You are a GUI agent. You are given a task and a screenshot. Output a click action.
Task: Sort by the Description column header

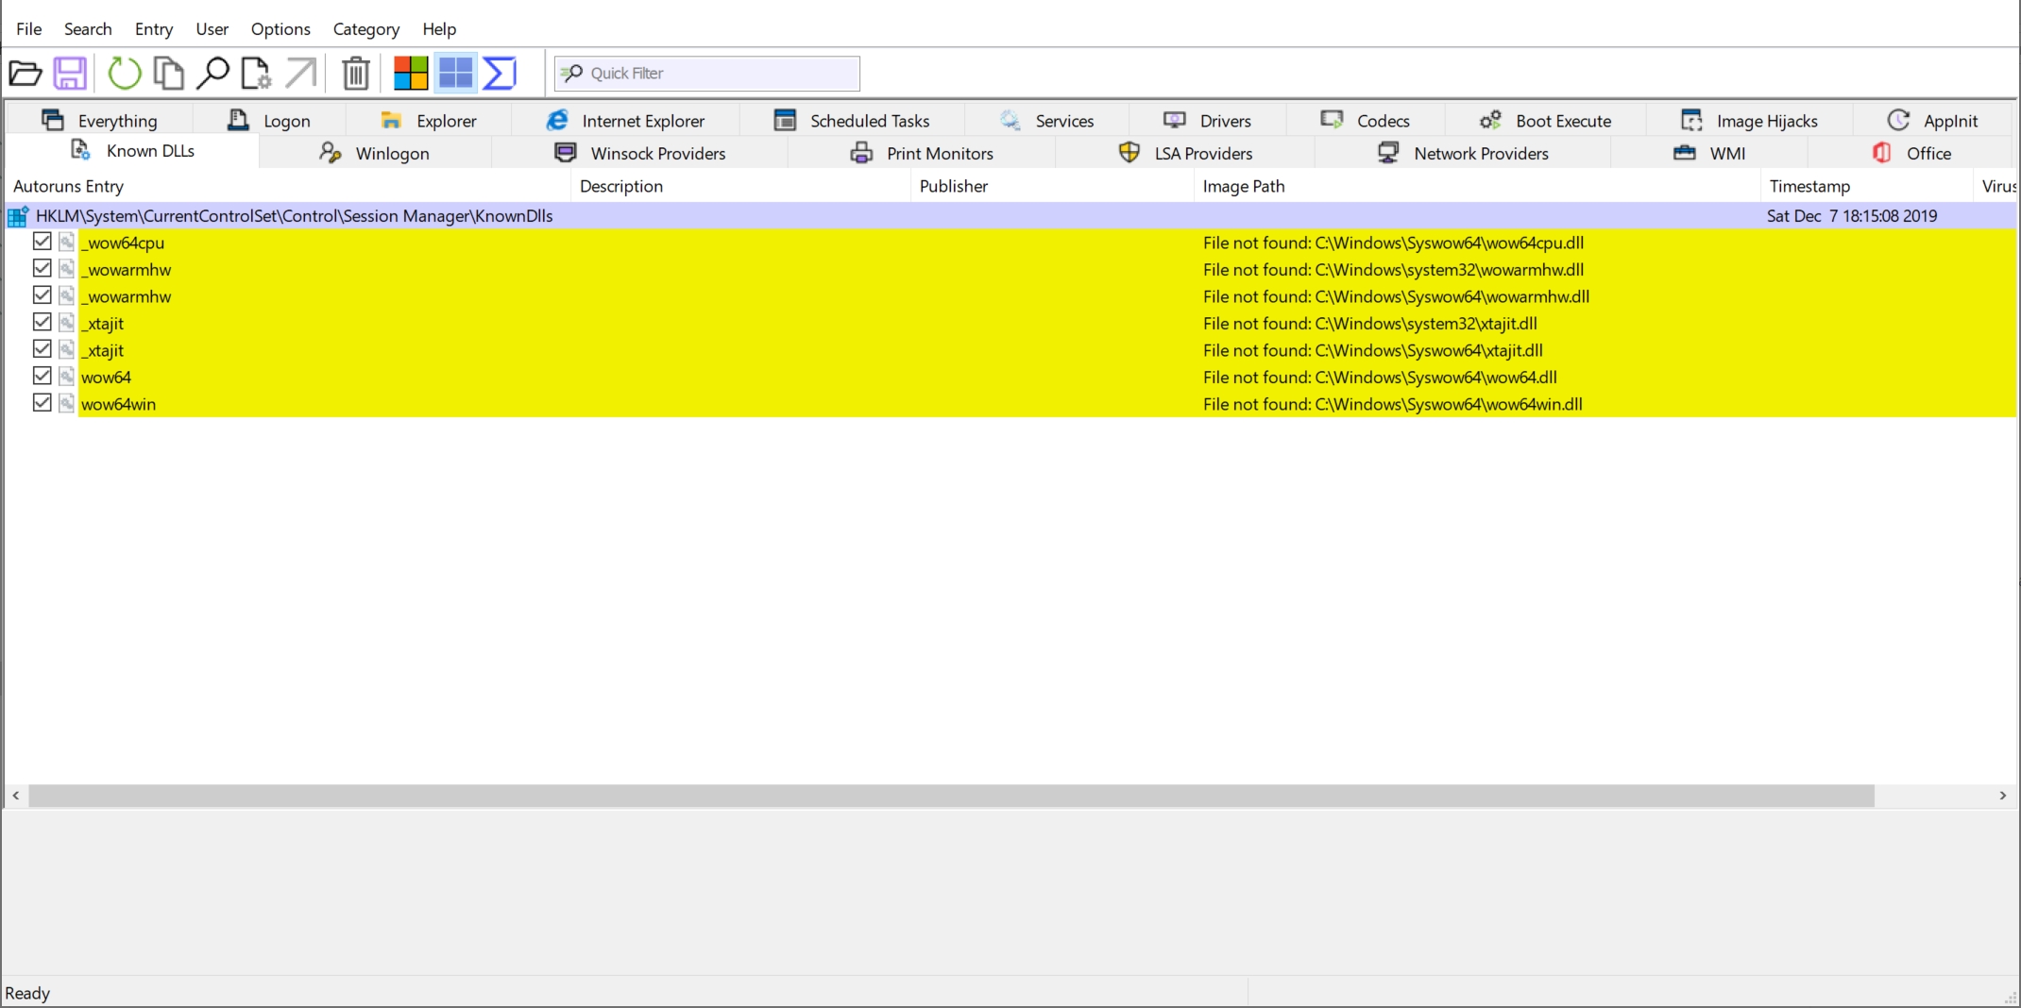(741, 186)
